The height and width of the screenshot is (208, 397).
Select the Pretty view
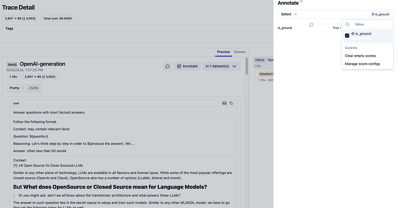[17, 88]
